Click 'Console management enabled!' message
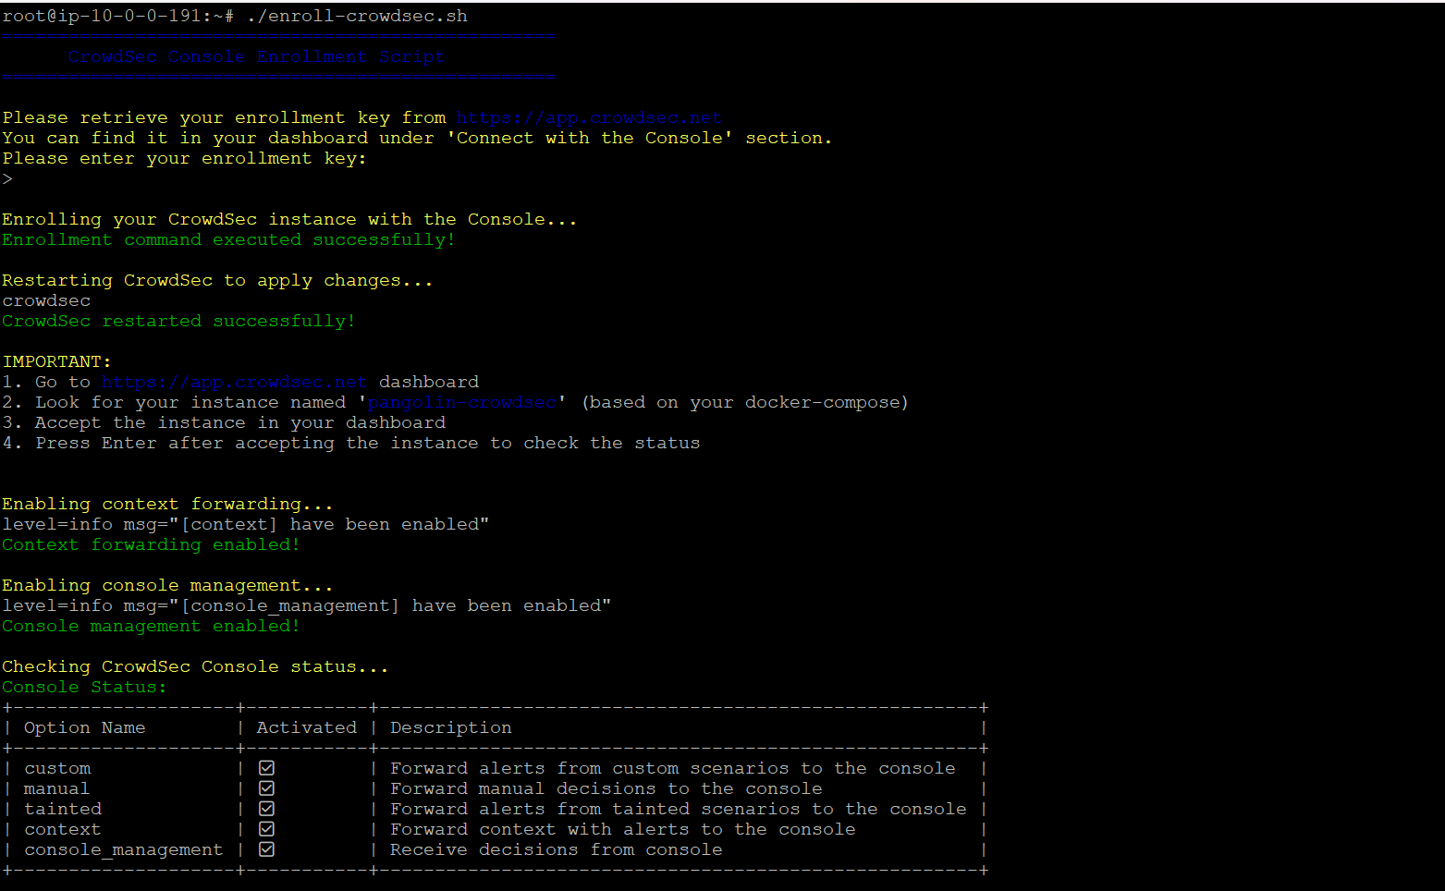Image resolution: width=1445 pixels, height=891 pixels. point(151,626)
